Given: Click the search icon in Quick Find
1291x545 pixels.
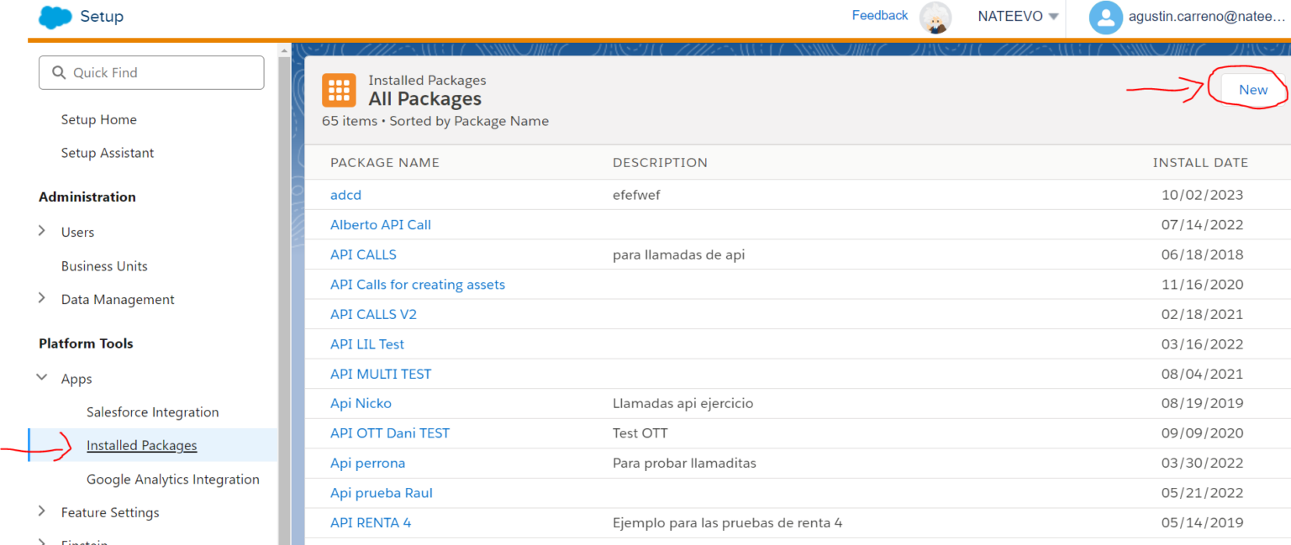Looking at the screenshot, I should 58,72.
